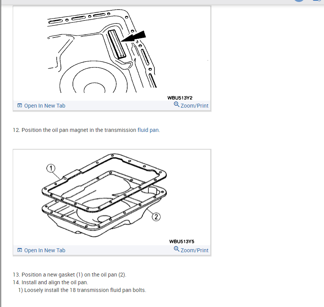This screenshot has width=324, height=307.
Task: Click the WBU513Y5 image code label
Action: pyautogui.click(x=181, y=241)
